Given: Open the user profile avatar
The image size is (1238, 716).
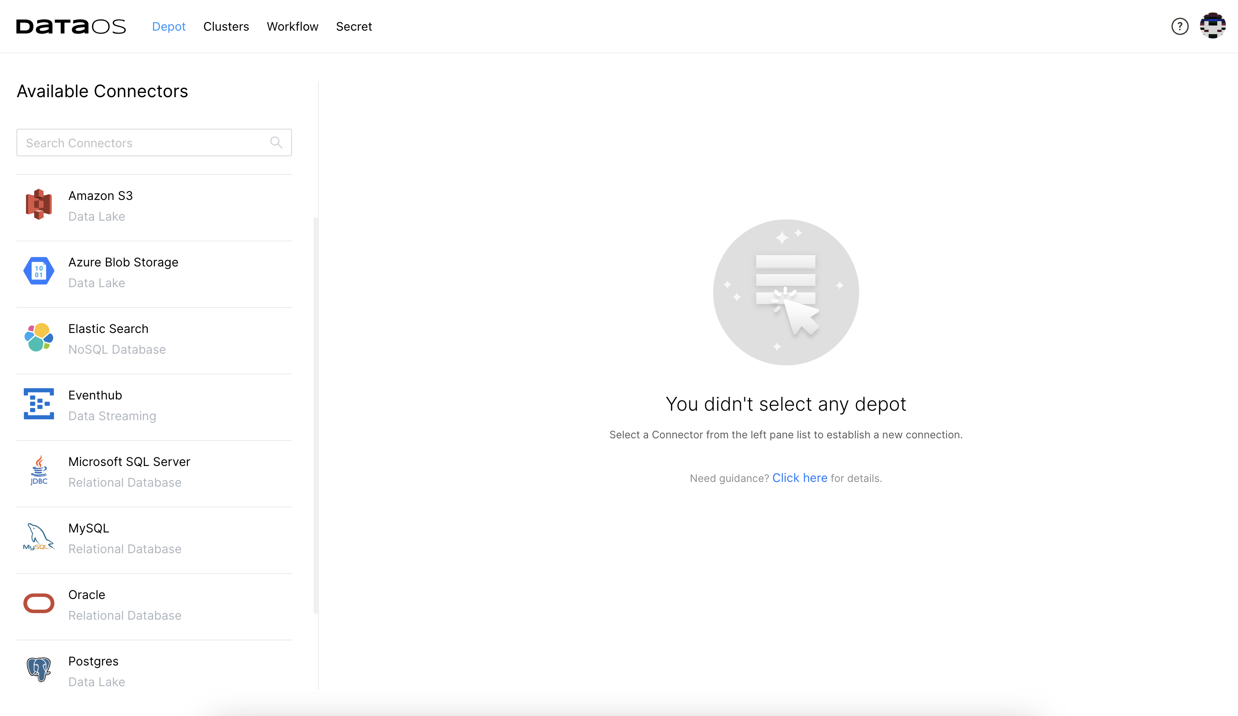Looking at the screenshot, I should (1213, 26).
